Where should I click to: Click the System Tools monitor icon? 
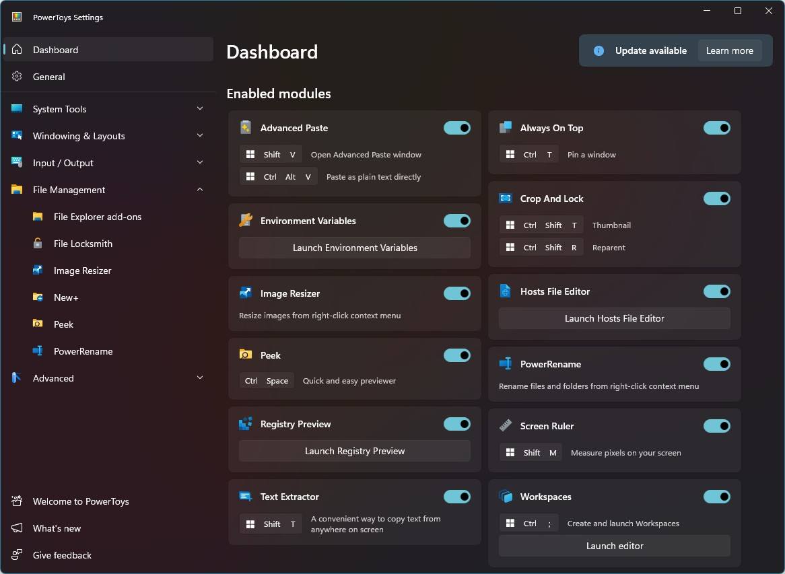pos(17,108)
